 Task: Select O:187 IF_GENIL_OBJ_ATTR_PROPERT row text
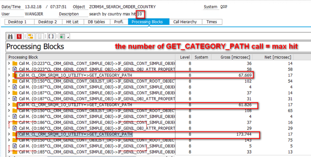tap(97, 99)
